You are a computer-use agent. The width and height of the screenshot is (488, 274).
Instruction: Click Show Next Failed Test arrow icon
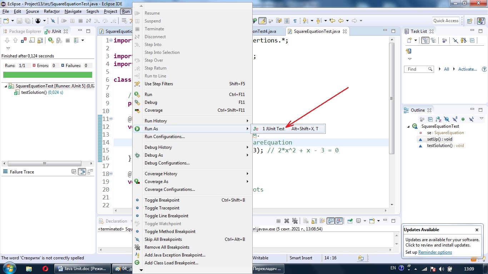7,40
